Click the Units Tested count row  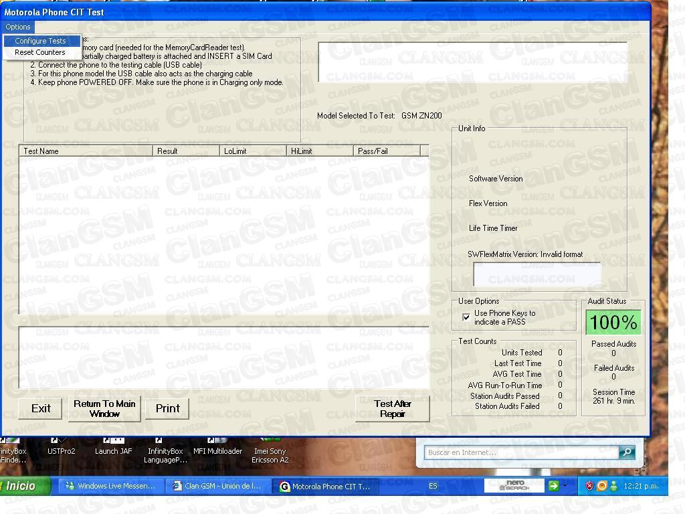532,353
